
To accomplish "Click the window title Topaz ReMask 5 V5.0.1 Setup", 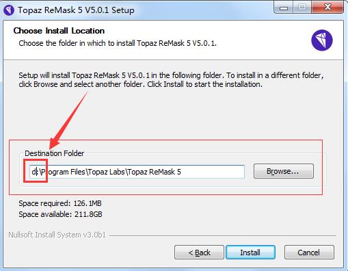I will (x=76, y=10).
